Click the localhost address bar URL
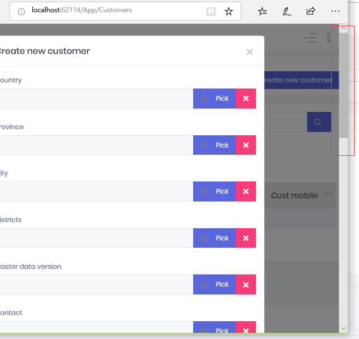The image size is (359, 339). [82, 10]
